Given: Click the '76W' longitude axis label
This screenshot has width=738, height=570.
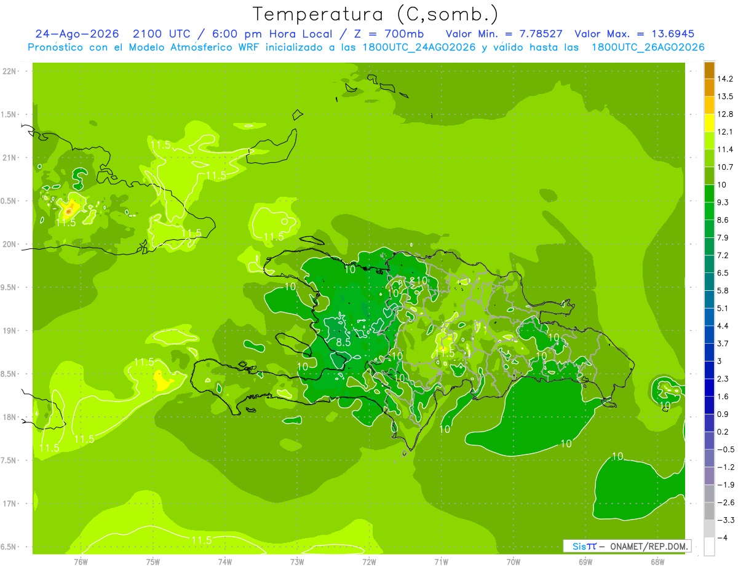Looking at the screenshot, I should pyautogui.click(x=81, y=562).
